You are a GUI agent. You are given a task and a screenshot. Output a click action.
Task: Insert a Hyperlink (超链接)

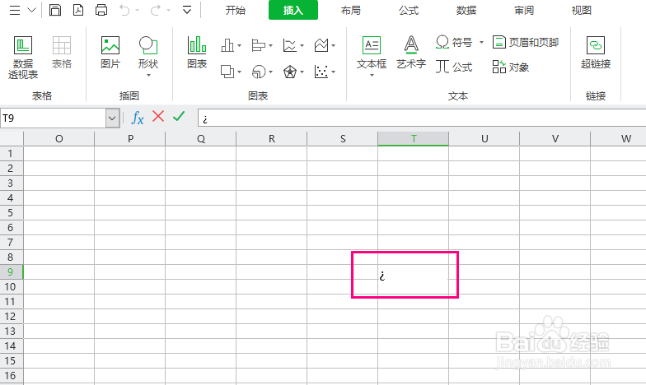pyautogui.click(x=596, y=53)
